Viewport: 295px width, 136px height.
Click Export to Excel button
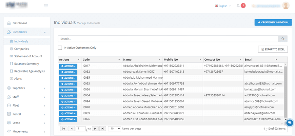point(273,49)
